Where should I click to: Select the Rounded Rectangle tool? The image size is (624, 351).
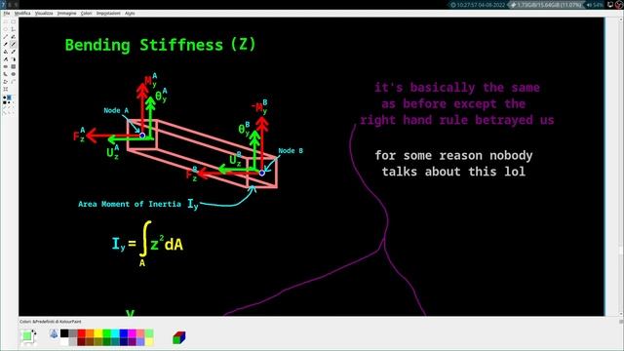click(6, 66)
